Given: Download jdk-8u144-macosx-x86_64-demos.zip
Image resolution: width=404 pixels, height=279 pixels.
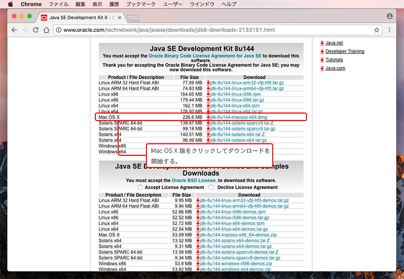Looking at the screenshot, I should (x=238, y=235).
